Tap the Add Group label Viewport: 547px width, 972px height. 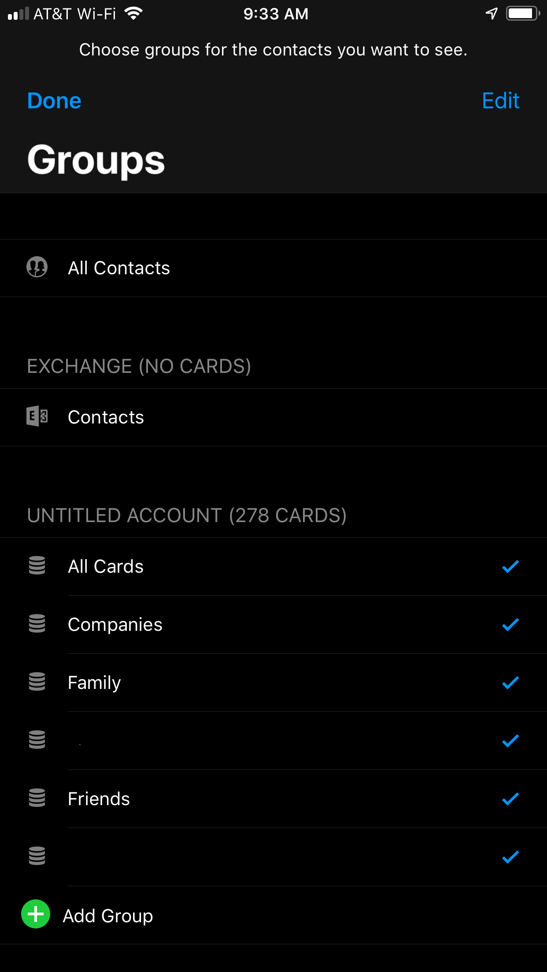coord(108,916)
